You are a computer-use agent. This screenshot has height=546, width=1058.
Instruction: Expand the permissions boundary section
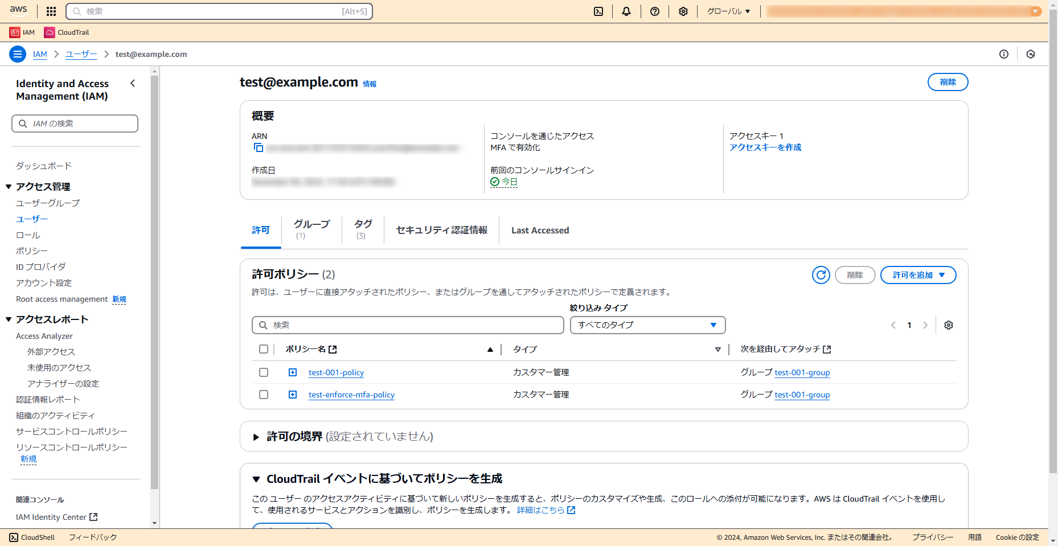[x=256, y=437]
